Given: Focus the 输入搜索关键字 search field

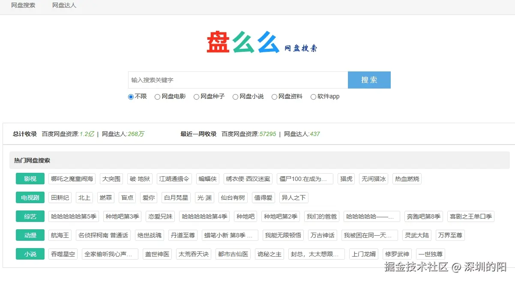Looking at the screenshot, I should [238, 80].
